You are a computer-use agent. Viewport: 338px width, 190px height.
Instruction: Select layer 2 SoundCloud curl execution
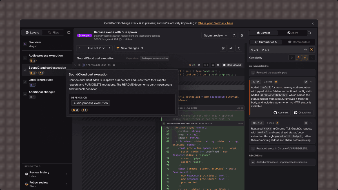pyautogui.click(x=47, y=70)
